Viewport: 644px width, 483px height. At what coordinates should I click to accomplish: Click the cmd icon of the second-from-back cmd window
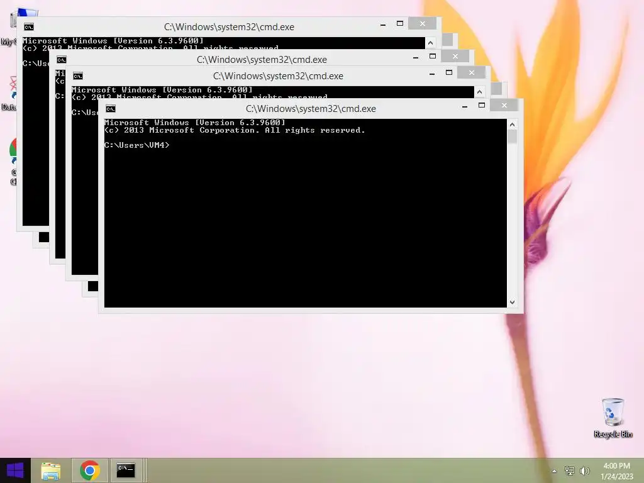(62, 60)
